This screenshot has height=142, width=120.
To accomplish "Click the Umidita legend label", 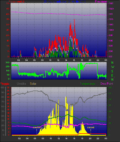I will (x=21, y=84).
